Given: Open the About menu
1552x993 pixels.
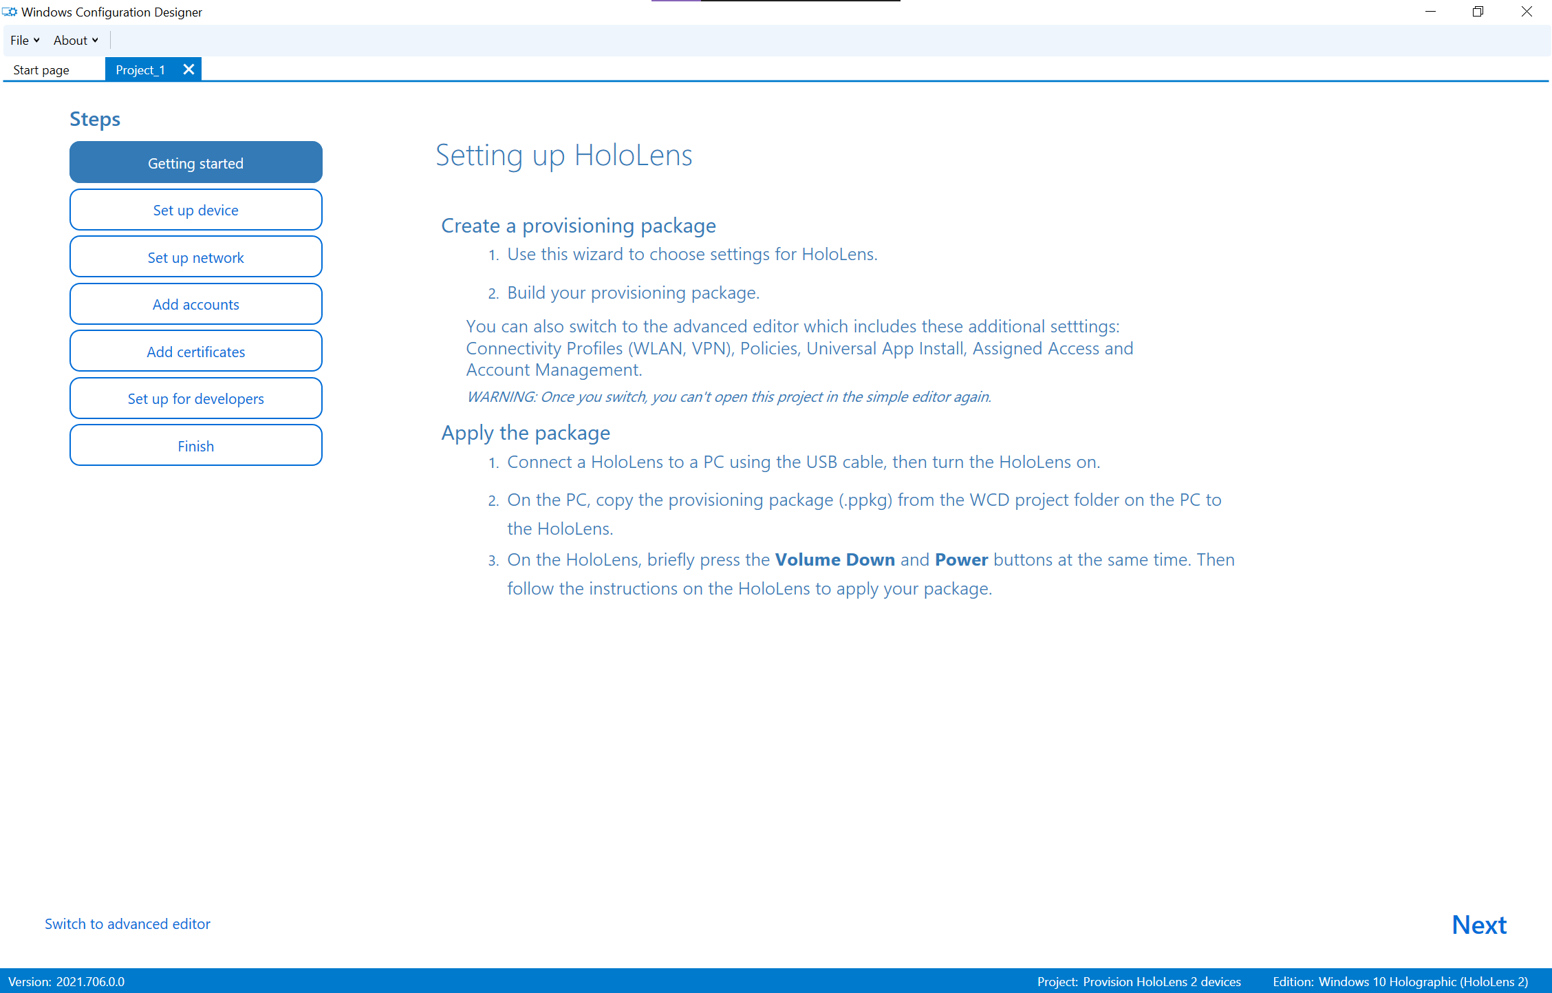Looking at the screenshot, I should coord(72,40).
